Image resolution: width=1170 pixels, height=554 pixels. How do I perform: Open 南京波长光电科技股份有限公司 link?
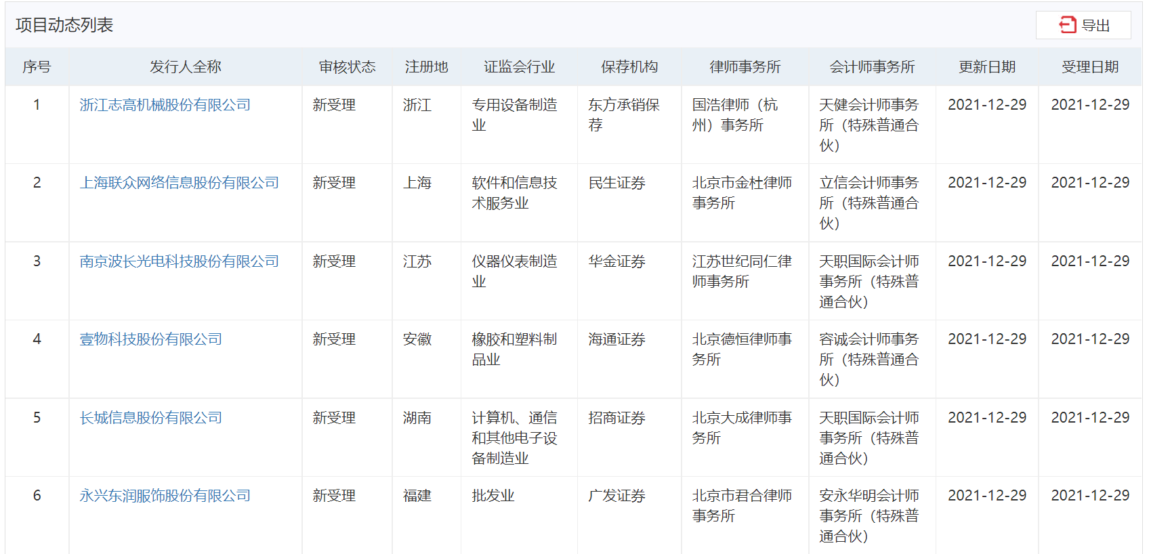coord(179,261)
